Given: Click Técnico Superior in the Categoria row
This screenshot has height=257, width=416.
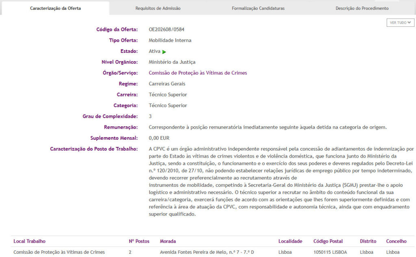Looking at the screenshot, I should pos(168,106).
